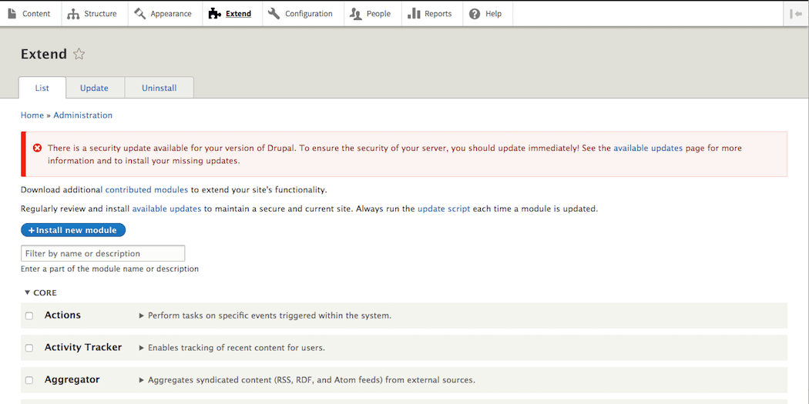
Task: Add Extend page to shortcuts with star
Action: pos(79,54)
